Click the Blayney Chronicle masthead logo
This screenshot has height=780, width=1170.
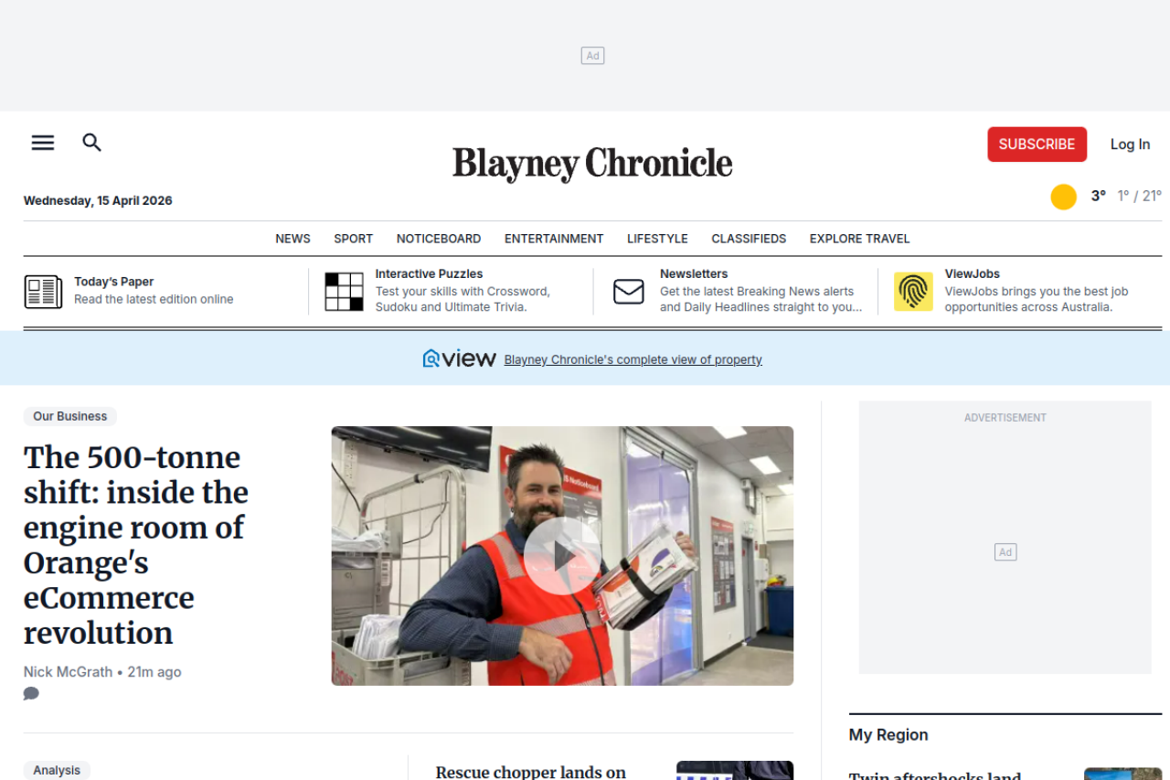click(592, 163)
